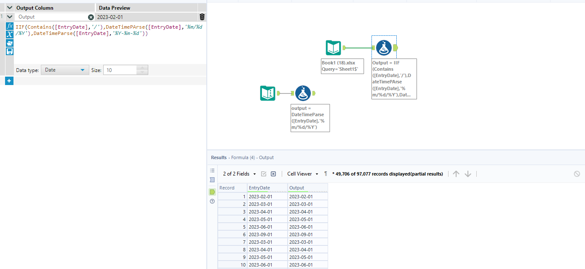Toggle the green output anchor view in Results sidebar
This screenshot has width=585, height=269.
tap(212, 192)
